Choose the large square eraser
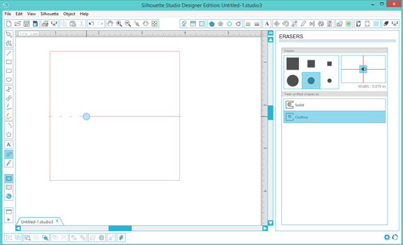This screenshot has width=403, height=245. (292, 64)
